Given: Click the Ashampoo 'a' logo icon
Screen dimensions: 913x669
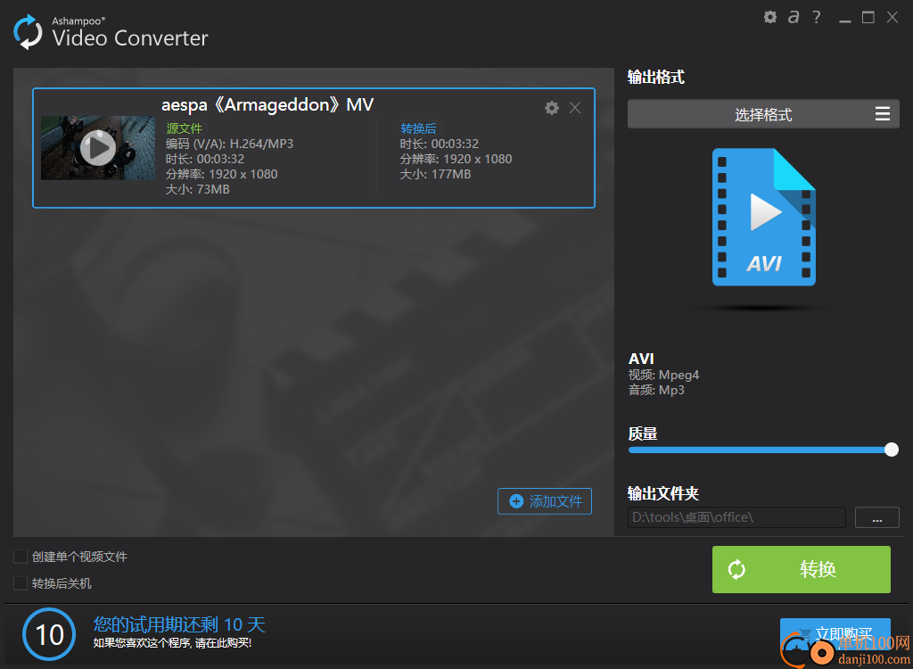Looking at the screenshot, I should [794, 17].
